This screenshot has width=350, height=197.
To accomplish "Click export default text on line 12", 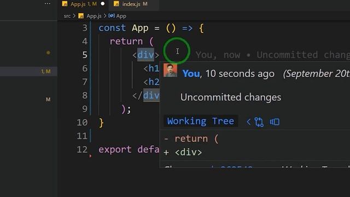I will click(129, 149).
